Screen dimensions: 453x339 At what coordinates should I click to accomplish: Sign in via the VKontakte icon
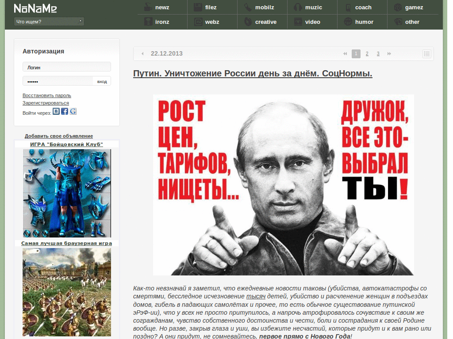click(x=56, y=111)
